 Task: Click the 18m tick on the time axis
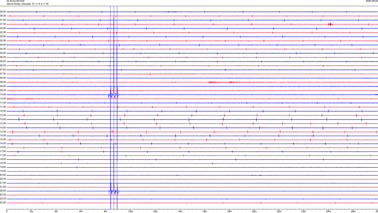(230, 211)
